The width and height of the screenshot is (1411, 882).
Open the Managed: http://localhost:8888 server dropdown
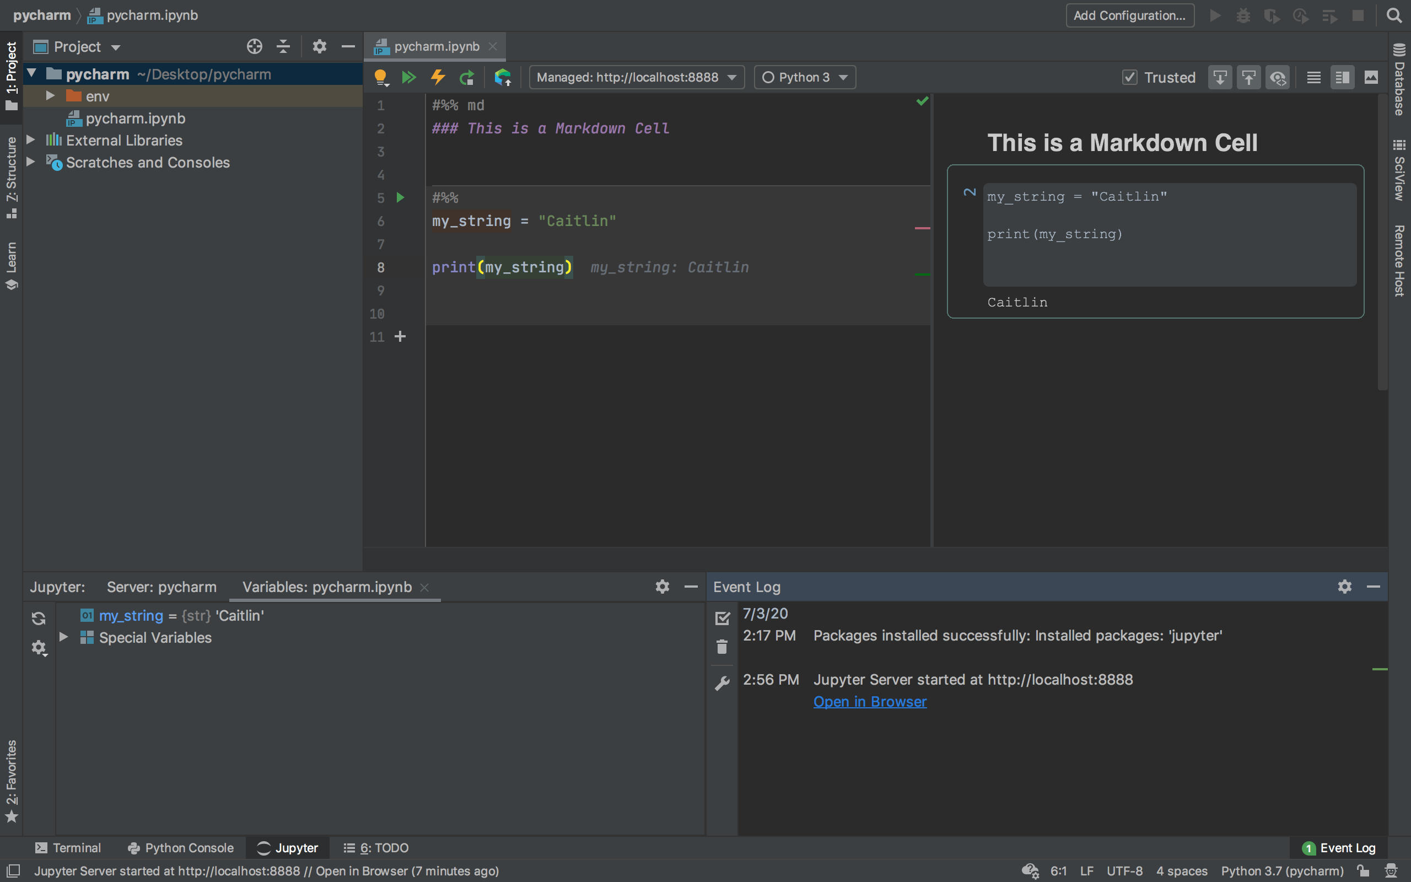pos(636,77)
